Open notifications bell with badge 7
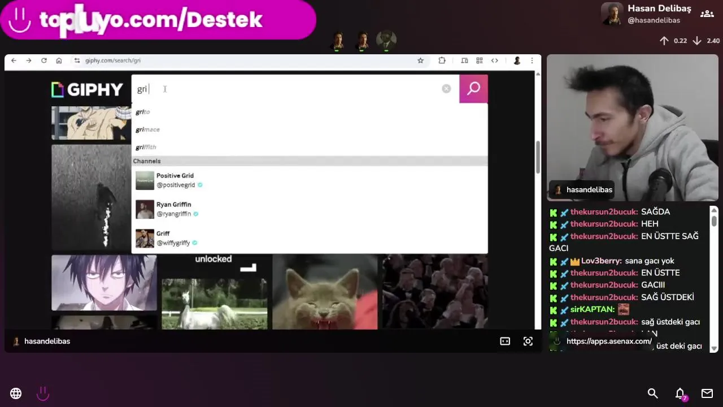Image resolution: width=723 pixels, height=407 pixels. pyautogui.click(x=681, y=394)
